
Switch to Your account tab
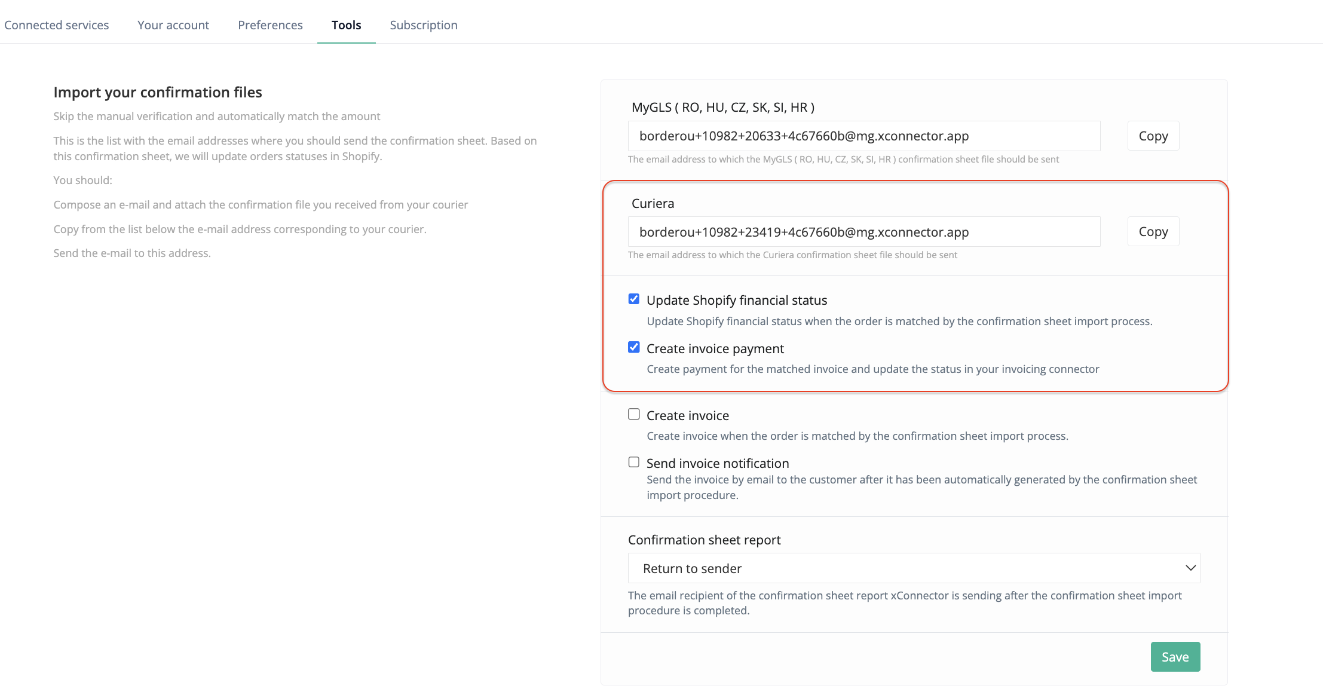(x=173, y=25)
